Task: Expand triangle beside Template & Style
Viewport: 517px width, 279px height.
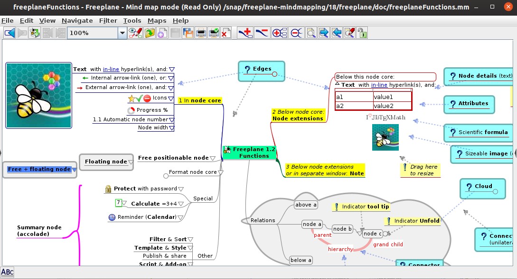Action: (190, 248)
